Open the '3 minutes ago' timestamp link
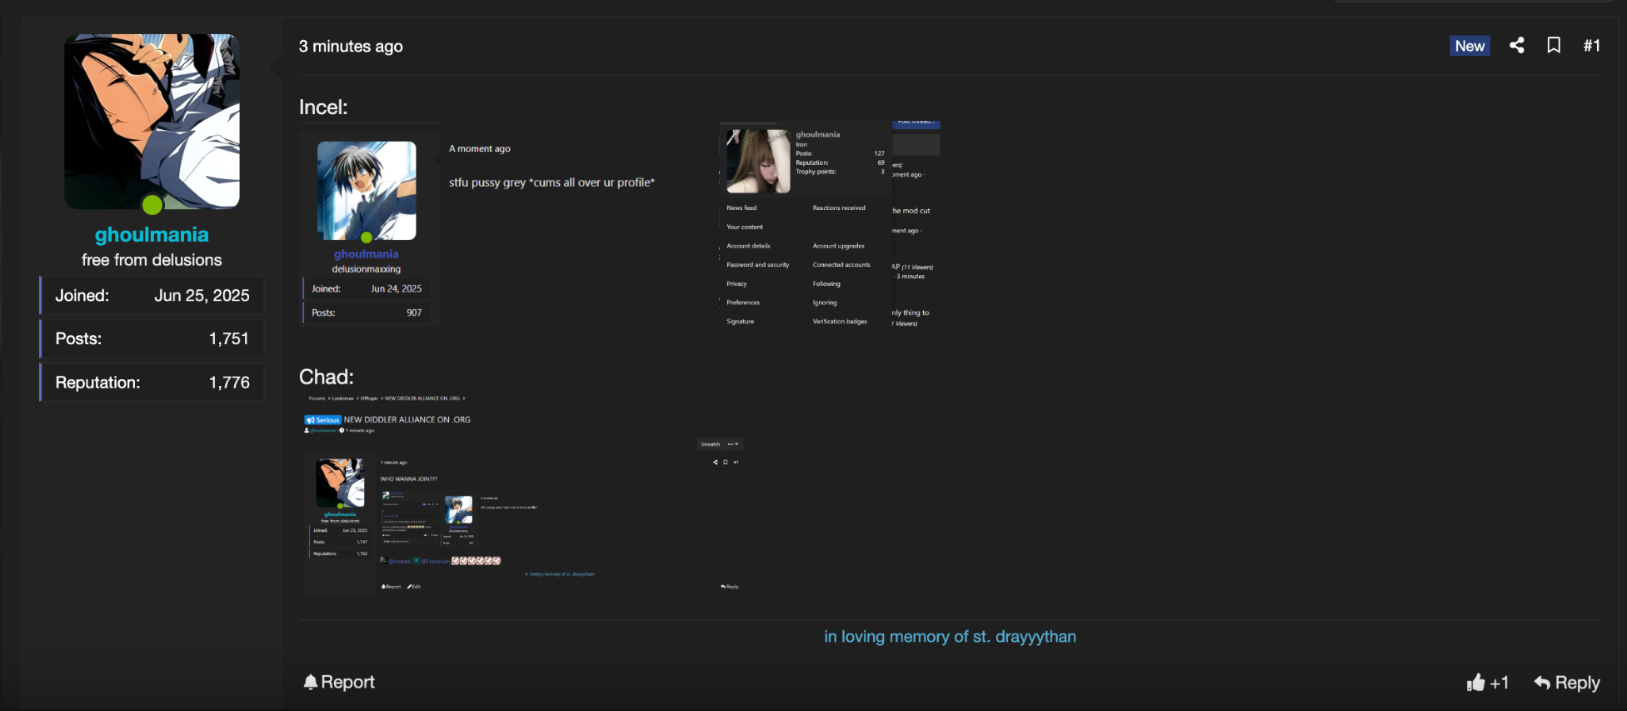Viewport: 1627px width, 711px height. click(351, 47)
